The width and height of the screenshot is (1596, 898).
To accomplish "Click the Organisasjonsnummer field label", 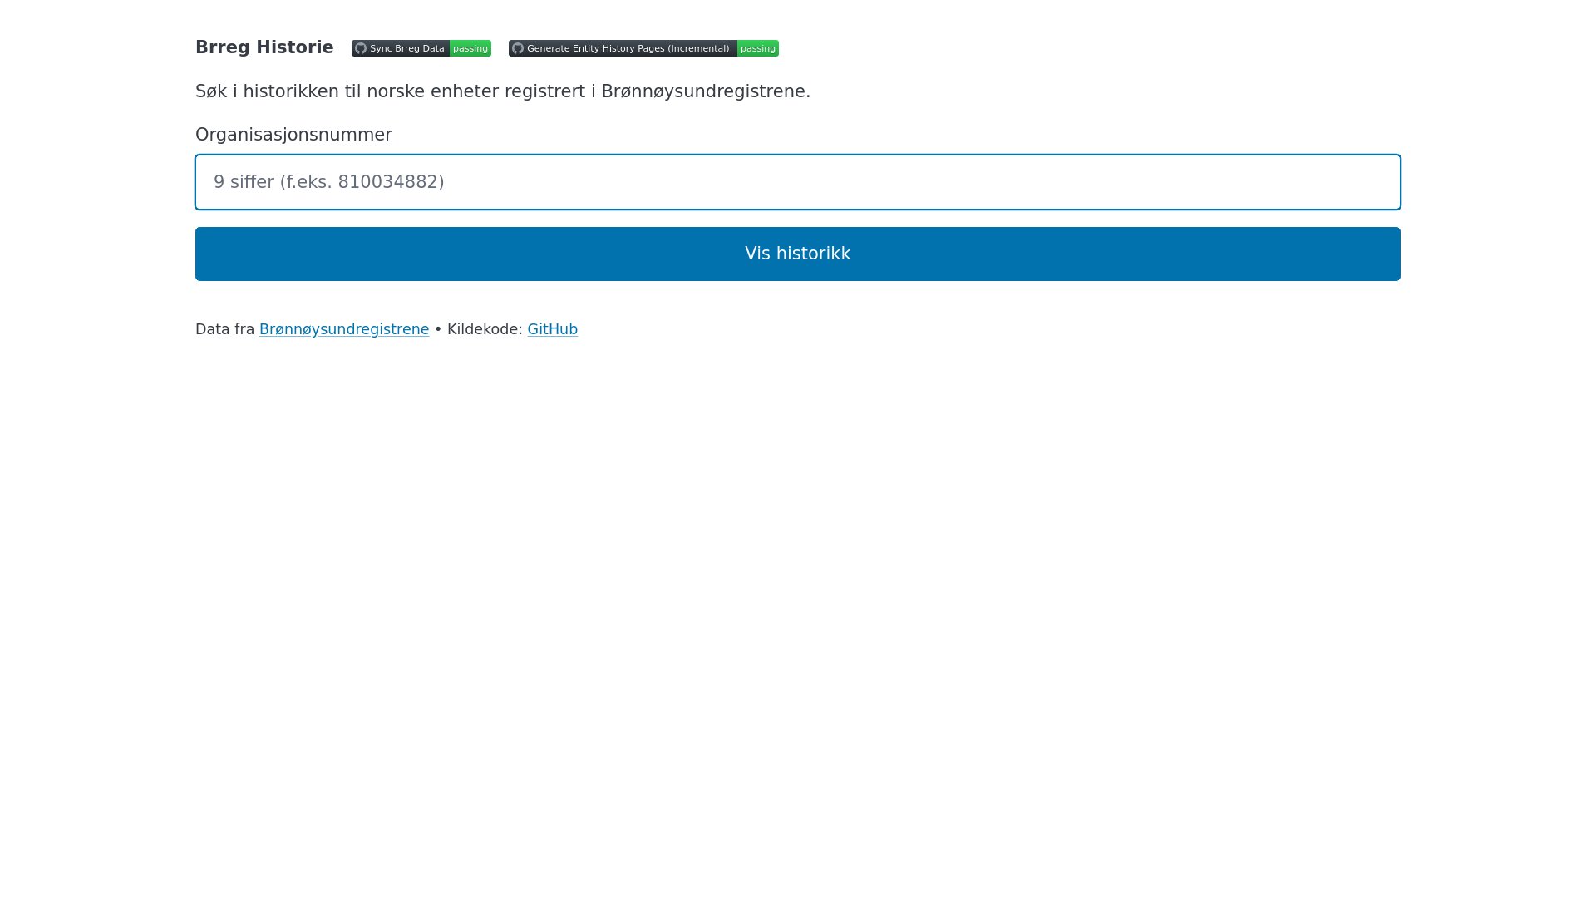I will tap(293, 135).
